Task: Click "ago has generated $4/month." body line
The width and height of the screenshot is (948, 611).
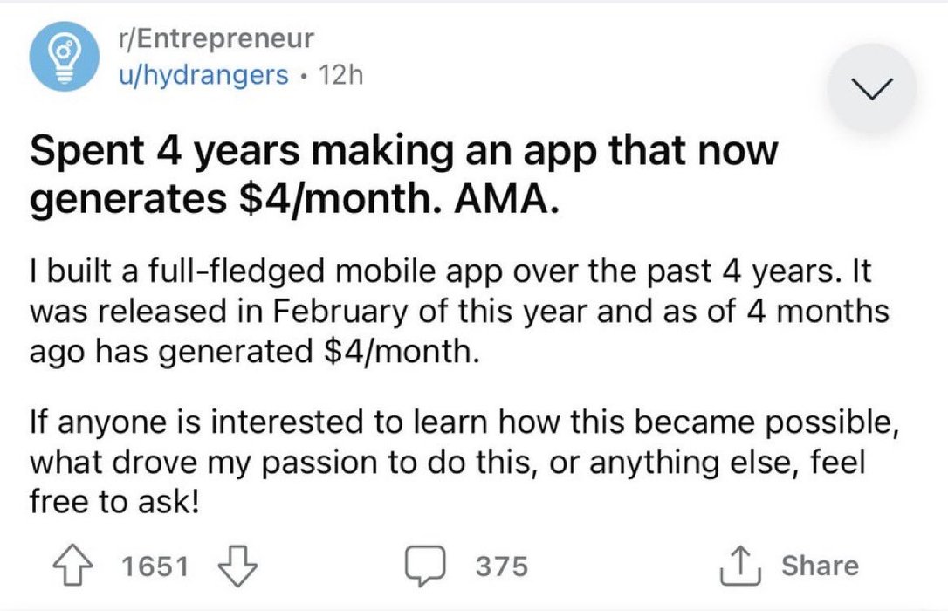Action: coord(253,352)
